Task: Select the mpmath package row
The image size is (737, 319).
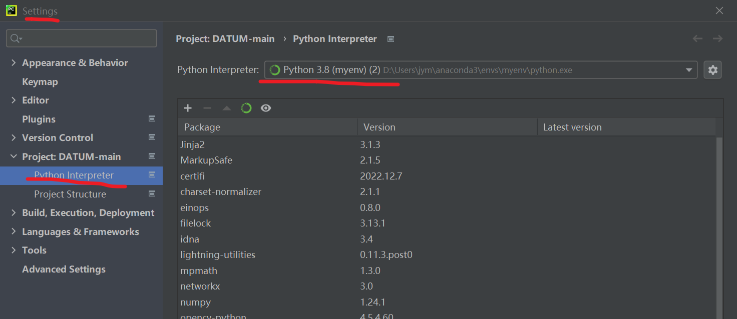Action: tap(447, 270)
